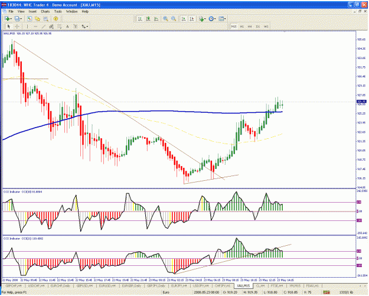Click the '1333/1 kb' traffic status entry

(x=346, y=292)
